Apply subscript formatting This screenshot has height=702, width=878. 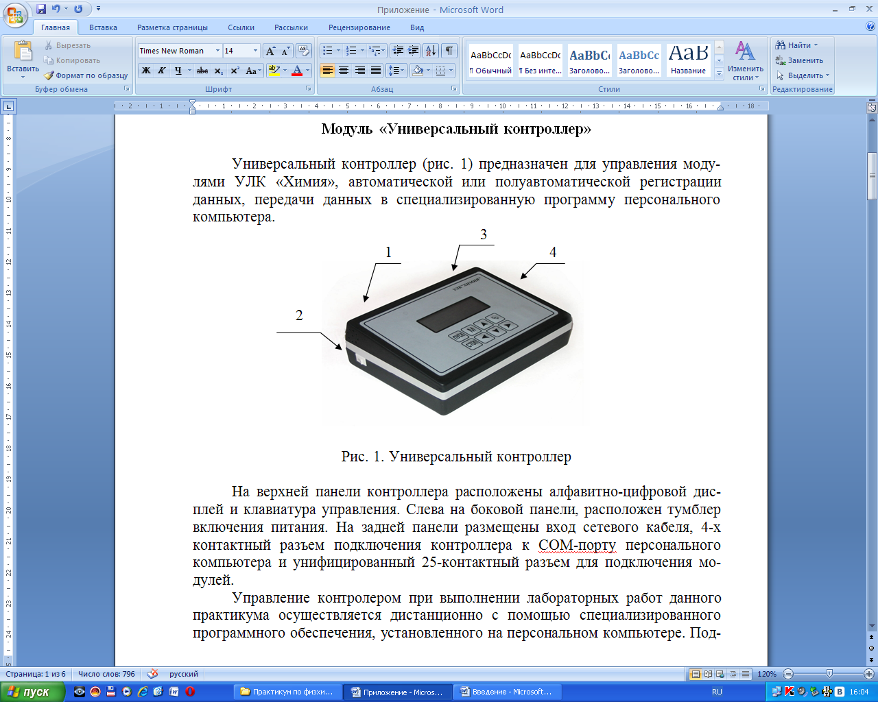click(x=219, y=71)
